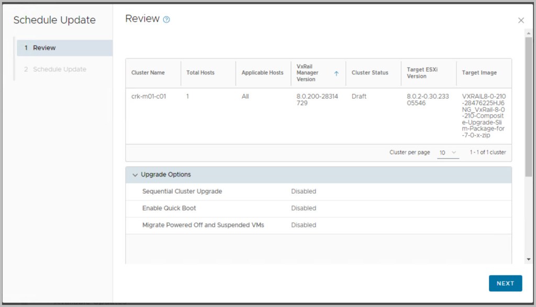Image resolution: width=536 pixels, height=307 pixels.
Task: Click scrollbar down arrow at bottom right
Action: [528, 259]
